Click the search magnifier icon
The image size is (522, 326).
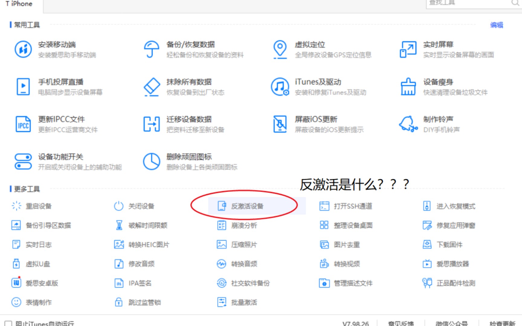click(515, 3)
